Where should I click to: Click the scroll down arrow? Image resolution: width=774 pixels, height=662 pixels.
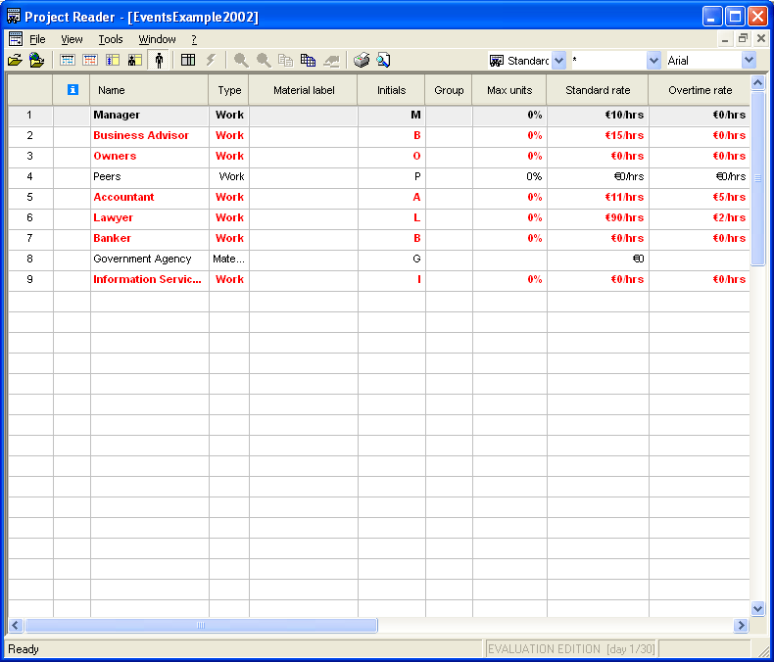[757, 608]
